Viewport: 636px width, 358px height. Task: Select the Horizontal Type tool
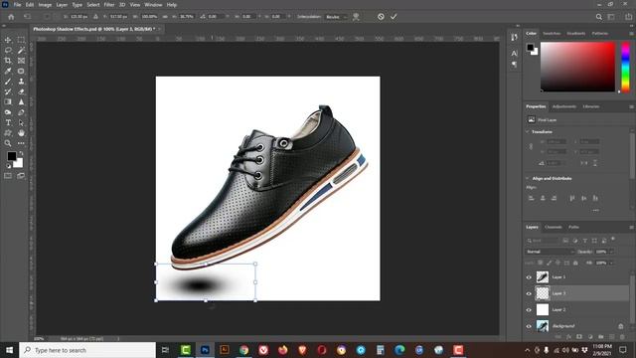click(8, 122)
